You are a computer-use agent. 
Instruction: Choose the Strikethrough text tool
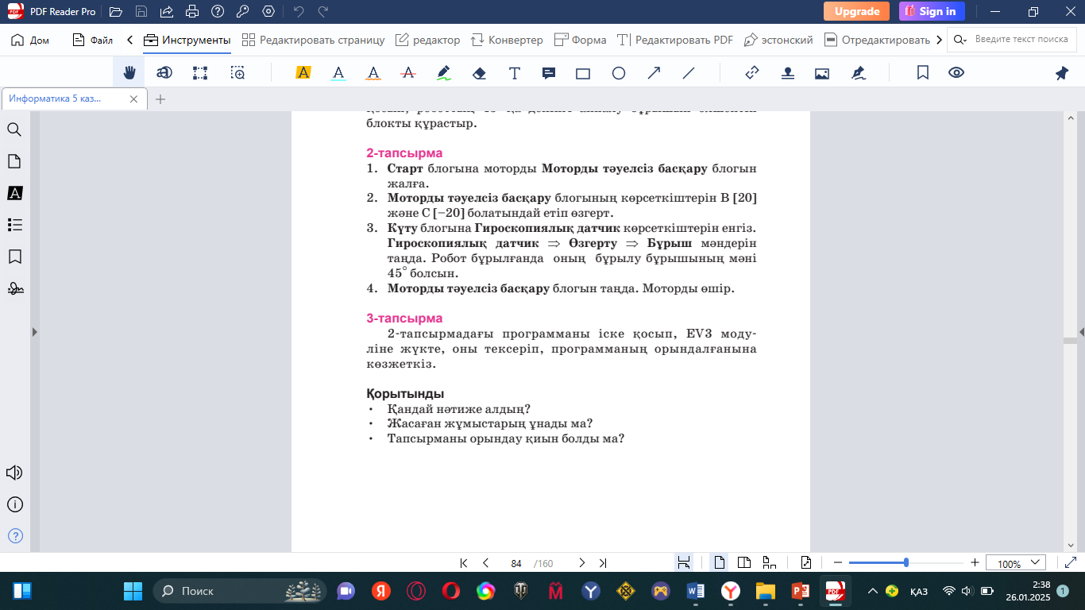click(409, 73)
